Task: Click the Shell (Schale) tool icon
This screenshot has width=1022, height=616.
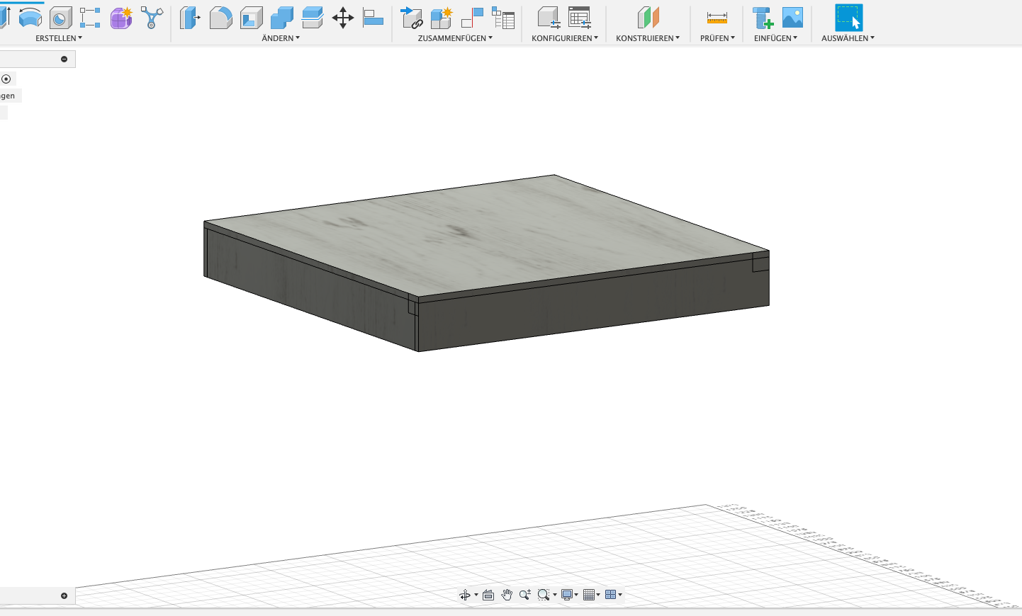Action: tap(251, 18)
